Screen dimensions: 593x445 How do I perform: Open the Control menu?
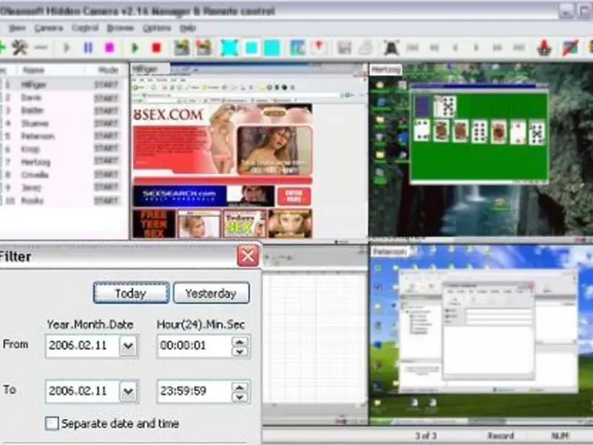pyautogui.click(x=85, y=28)
